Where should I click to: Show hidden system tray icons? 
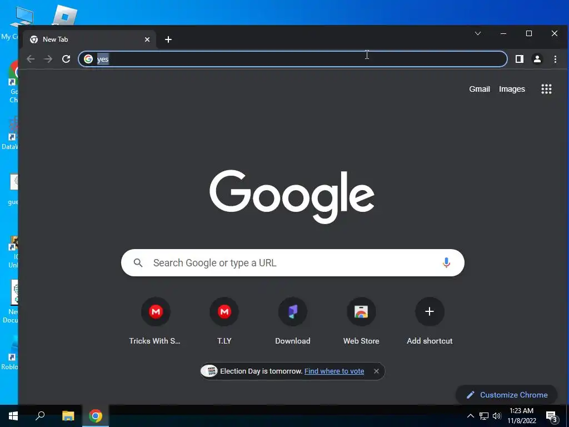click(x=470, y=416)
